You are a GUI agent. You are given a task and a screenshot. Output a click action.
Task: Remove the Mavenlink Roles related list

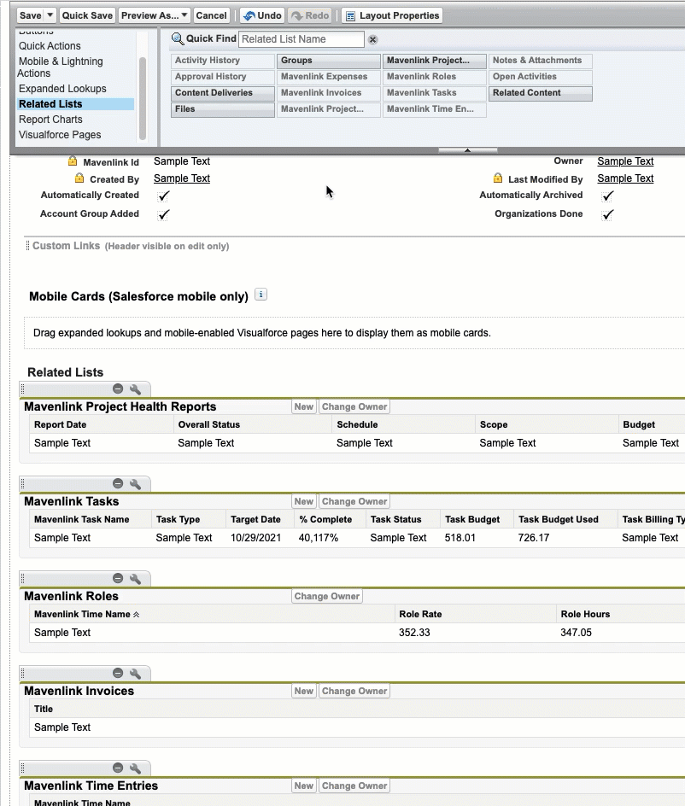coord(118,578)
